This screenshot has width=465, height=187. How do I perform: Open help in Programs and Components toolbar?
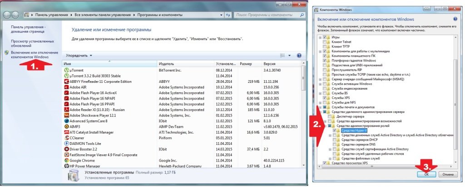[299, 55]
